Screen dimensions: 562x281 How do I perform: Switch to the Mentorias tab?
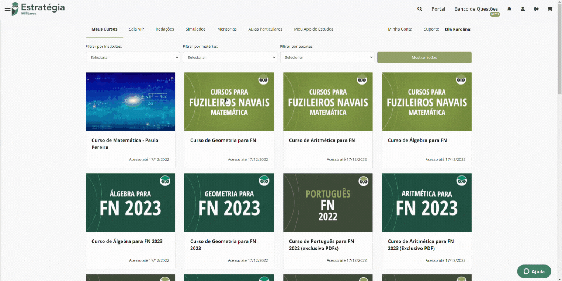(x=227, y=29)
